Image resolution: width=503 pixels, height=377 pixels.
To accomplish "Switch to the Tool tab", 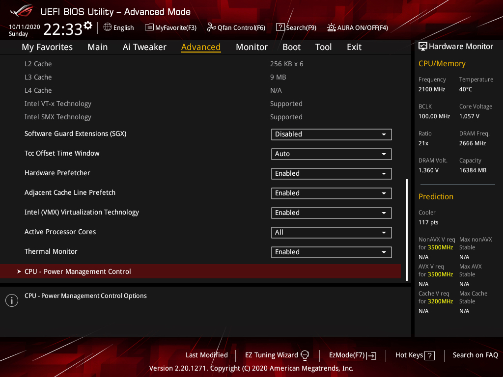I will coord(323,47).
